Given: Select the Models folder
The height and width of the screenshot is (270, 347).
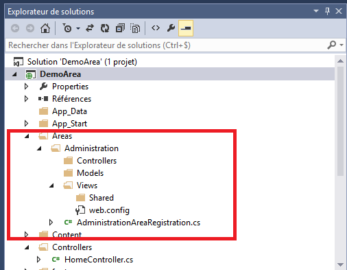Looking at the screenshot, I should point(91,173).
